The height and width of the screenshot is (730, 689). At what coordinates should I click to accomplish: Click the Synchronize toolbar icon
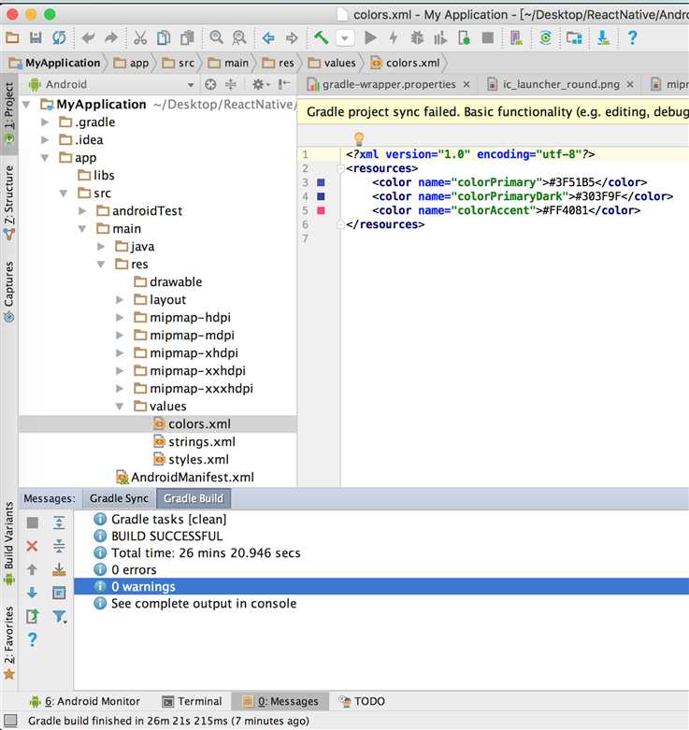tap(59, 37)
